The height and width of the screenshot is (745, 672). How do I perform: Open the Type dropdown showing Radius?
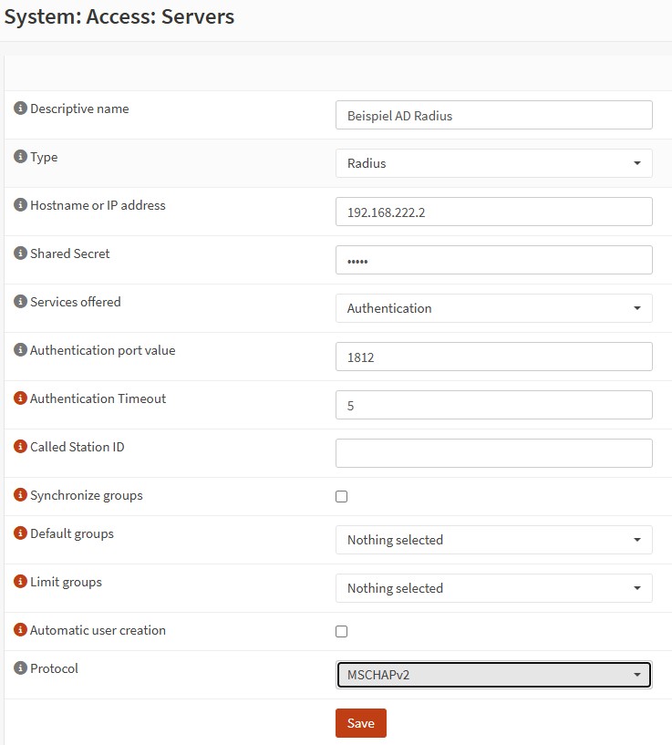click(x=494, y=163)
